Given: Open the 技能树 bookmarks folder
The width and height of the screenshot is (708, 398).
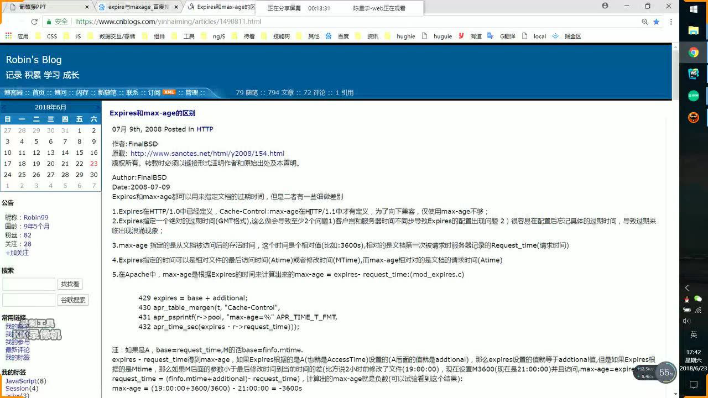Looking at the screenshot, I should click(x=275, y=36).
